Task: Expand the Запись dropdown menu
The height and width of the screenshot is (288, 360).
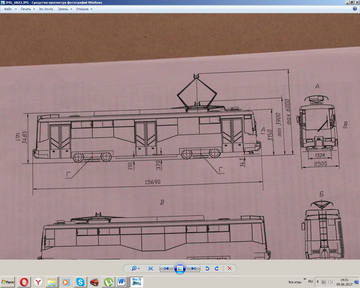Action: pos(65,9)
